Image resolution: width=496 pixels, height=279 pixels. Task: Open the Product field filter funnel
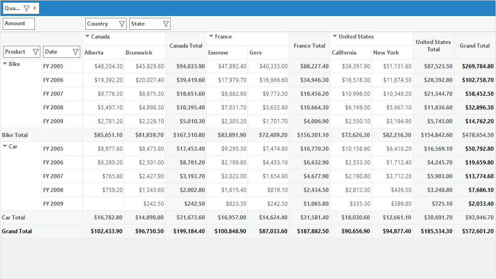36,52
